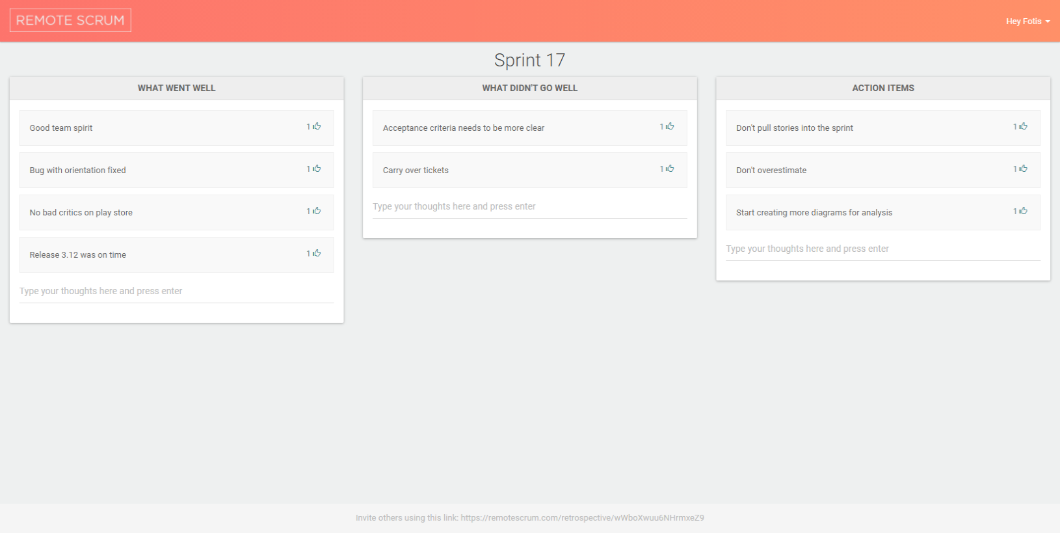Select 'Release 3.12 was on time' text

[77, 255]
